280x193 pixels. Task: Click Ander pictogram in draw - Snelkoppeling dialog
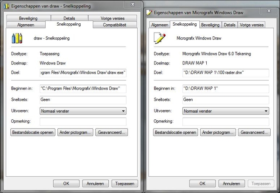click(75, 132)
